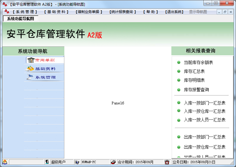Open the 基础资料 menu

(x=56, y=12)
